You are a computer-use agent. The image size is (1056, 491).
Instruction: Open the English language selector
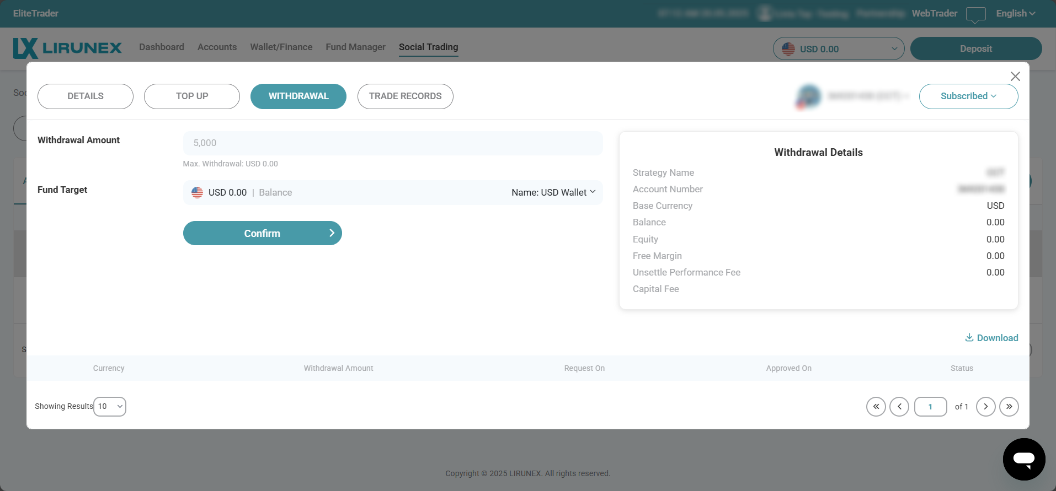pos(1015,14)
